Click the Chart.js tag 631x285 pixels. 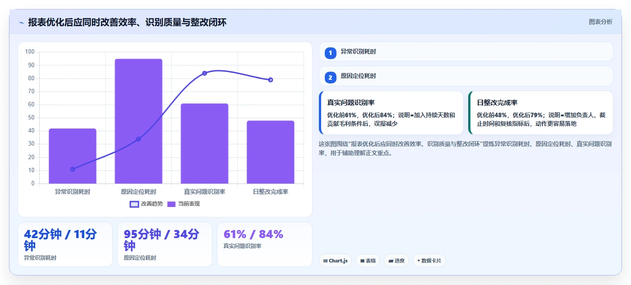[x=335, y=261]
